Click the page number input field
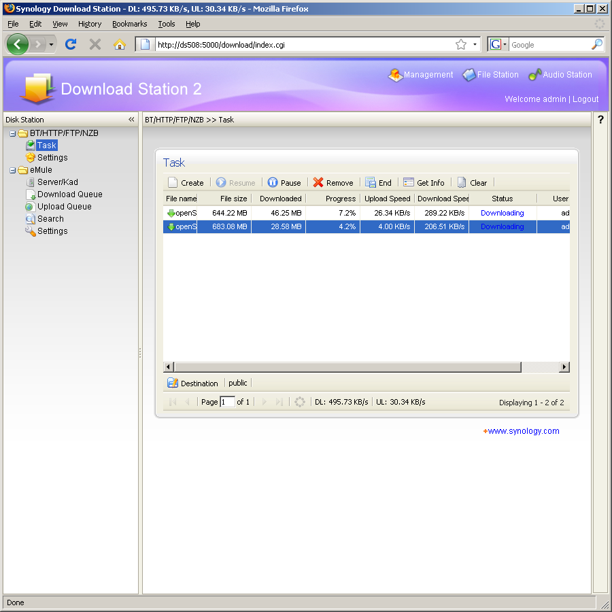The image size is (612, 612). tap(228, 402)
